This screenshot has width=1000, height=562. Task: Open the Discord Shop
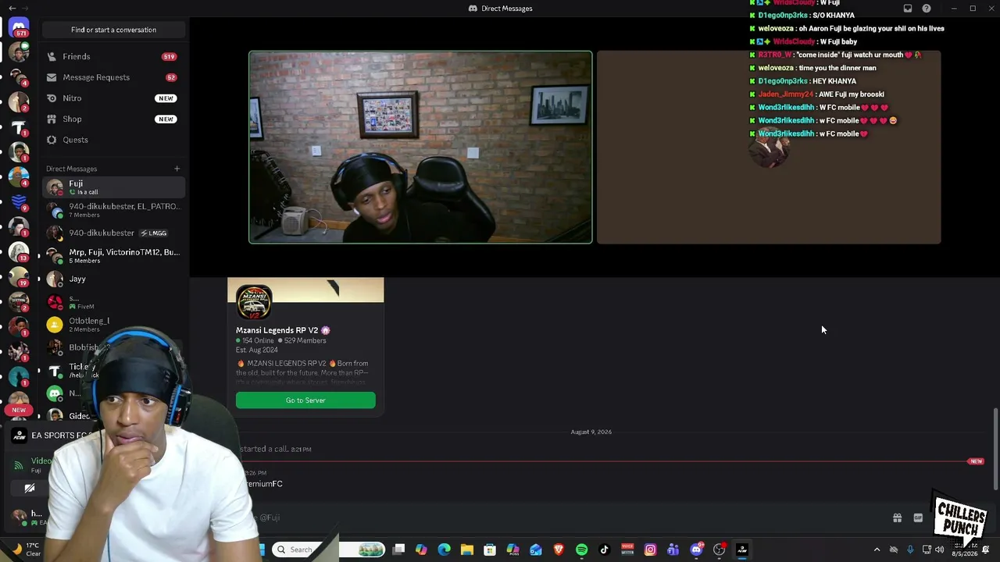coord(113,119)
